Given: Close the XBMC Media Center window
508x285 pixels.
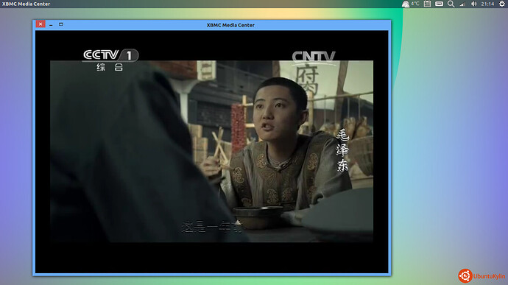Looking at the screenshot, I should point(40,24).
